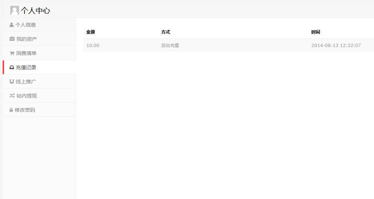Open the 个人信息 menu item
The image size is (374, 199).
point(26,24)
